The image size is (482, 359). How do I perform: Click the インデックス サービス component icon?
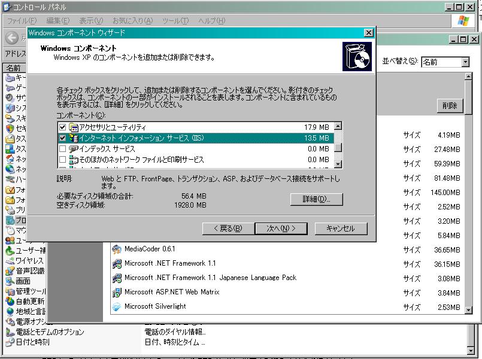pyautogui.click(x=74, y=149)
